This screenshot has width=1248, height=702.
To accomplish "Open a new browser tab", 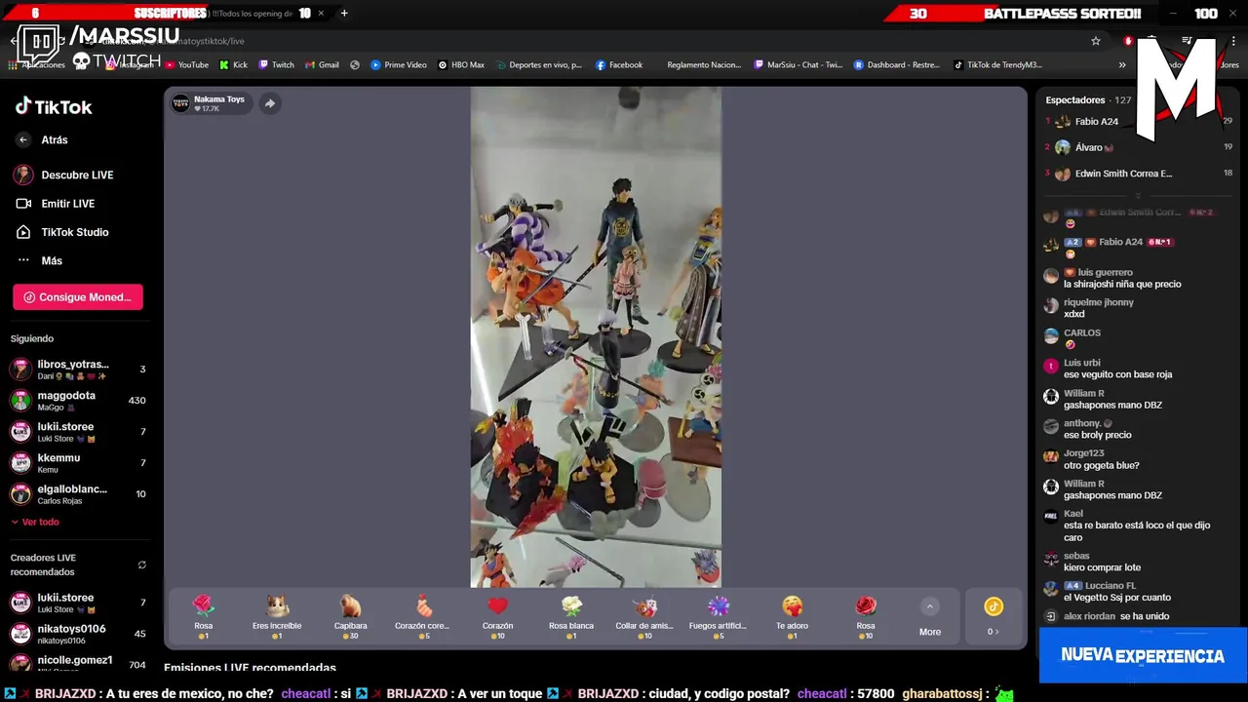I will [x=344, y=14].
